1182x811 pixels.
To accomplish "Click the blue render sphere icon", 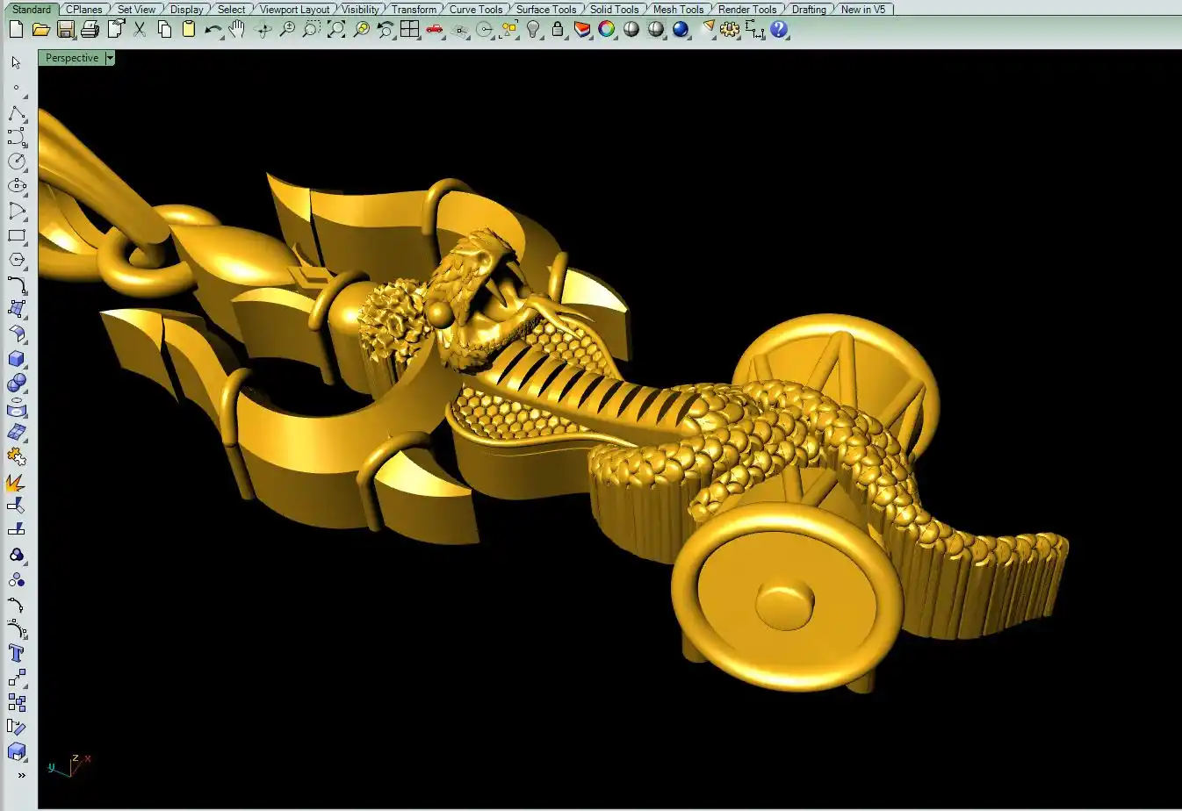I will click(x=681, y=29).
